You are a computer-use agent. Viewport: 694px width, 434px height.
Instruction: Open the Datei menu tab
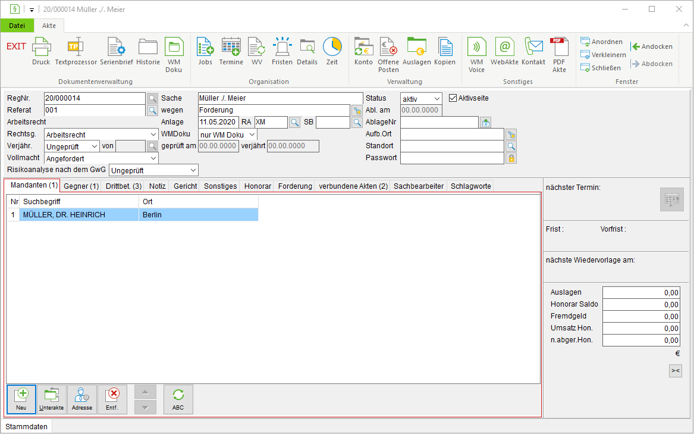17,25
